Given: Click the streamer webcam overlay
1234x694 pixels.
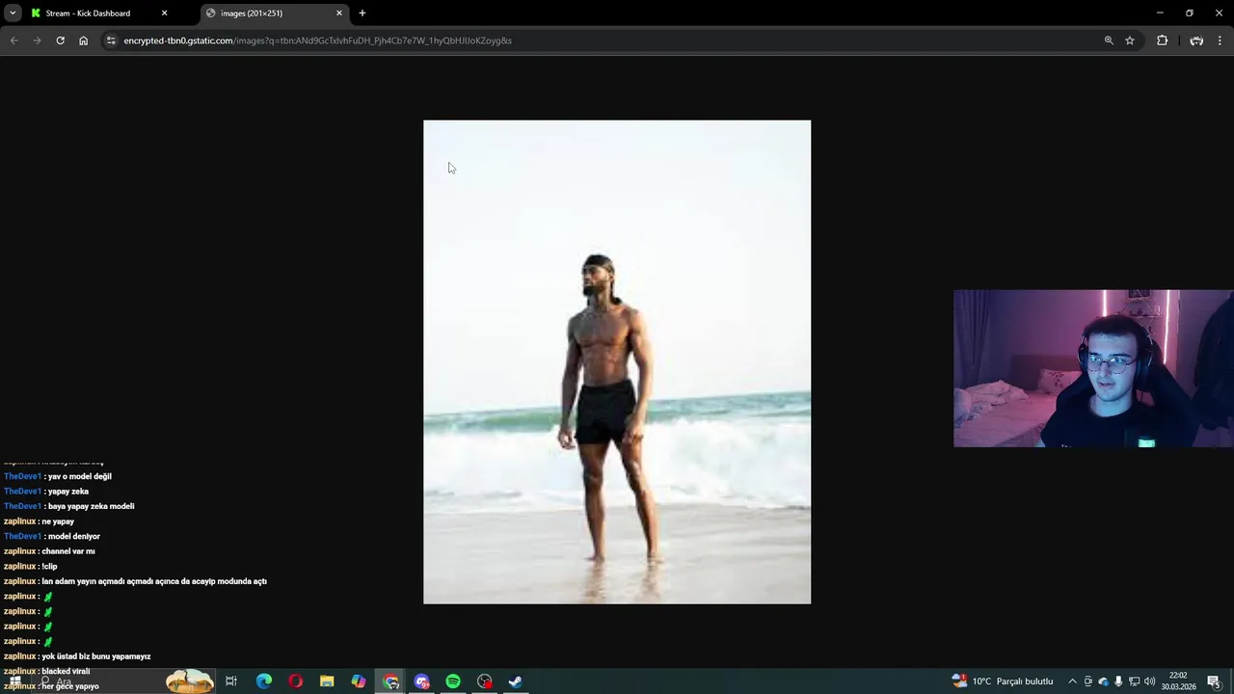Looking at the screenshot, I should coord(1093,368).
